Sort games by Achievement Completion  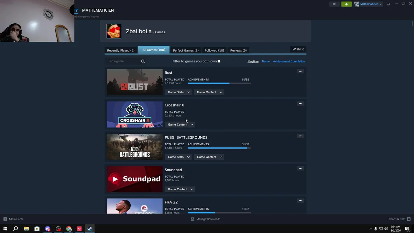289,61
